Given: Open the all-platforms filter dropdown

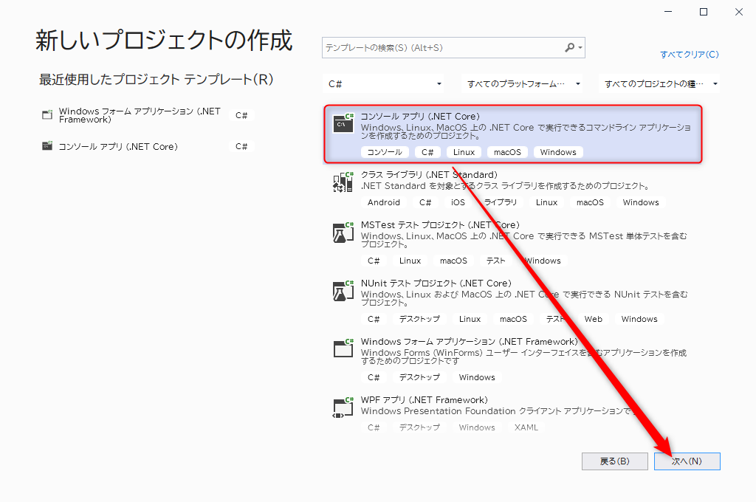Looking at the screenshot, I should (x=522, y=84).
